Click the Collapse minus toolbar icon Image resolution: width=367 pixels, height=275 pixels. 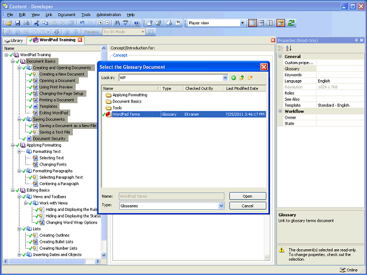[107, 23]
